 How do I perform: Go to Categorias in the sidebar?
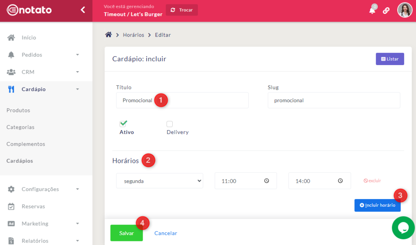click(x=20, y=127)
